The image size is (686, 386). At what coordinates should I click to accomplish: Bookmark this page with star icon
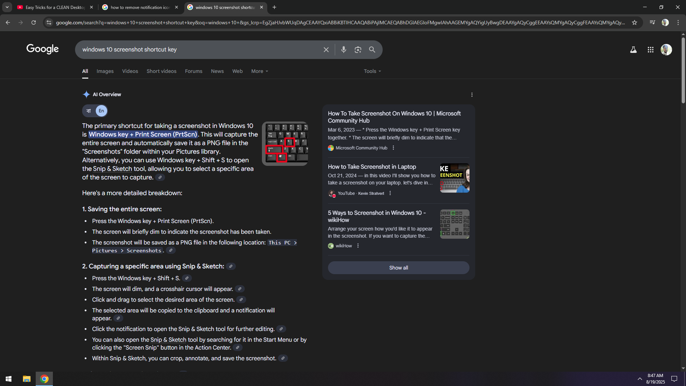[x=635, y=23]
